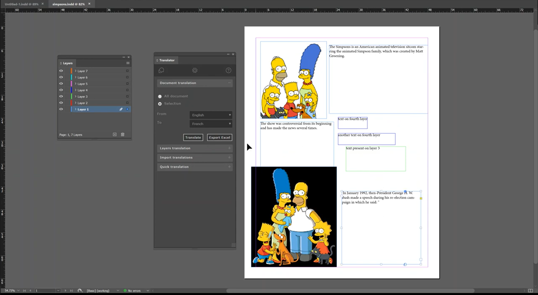
Task: Close the Untitled-1.indd tab
Action: (43, 4)
